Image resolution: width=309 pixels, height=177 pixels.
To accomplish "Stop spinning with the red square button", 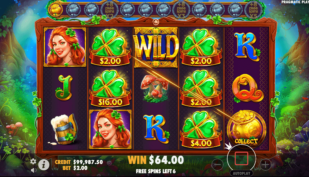I will click(x=241, y=158).
